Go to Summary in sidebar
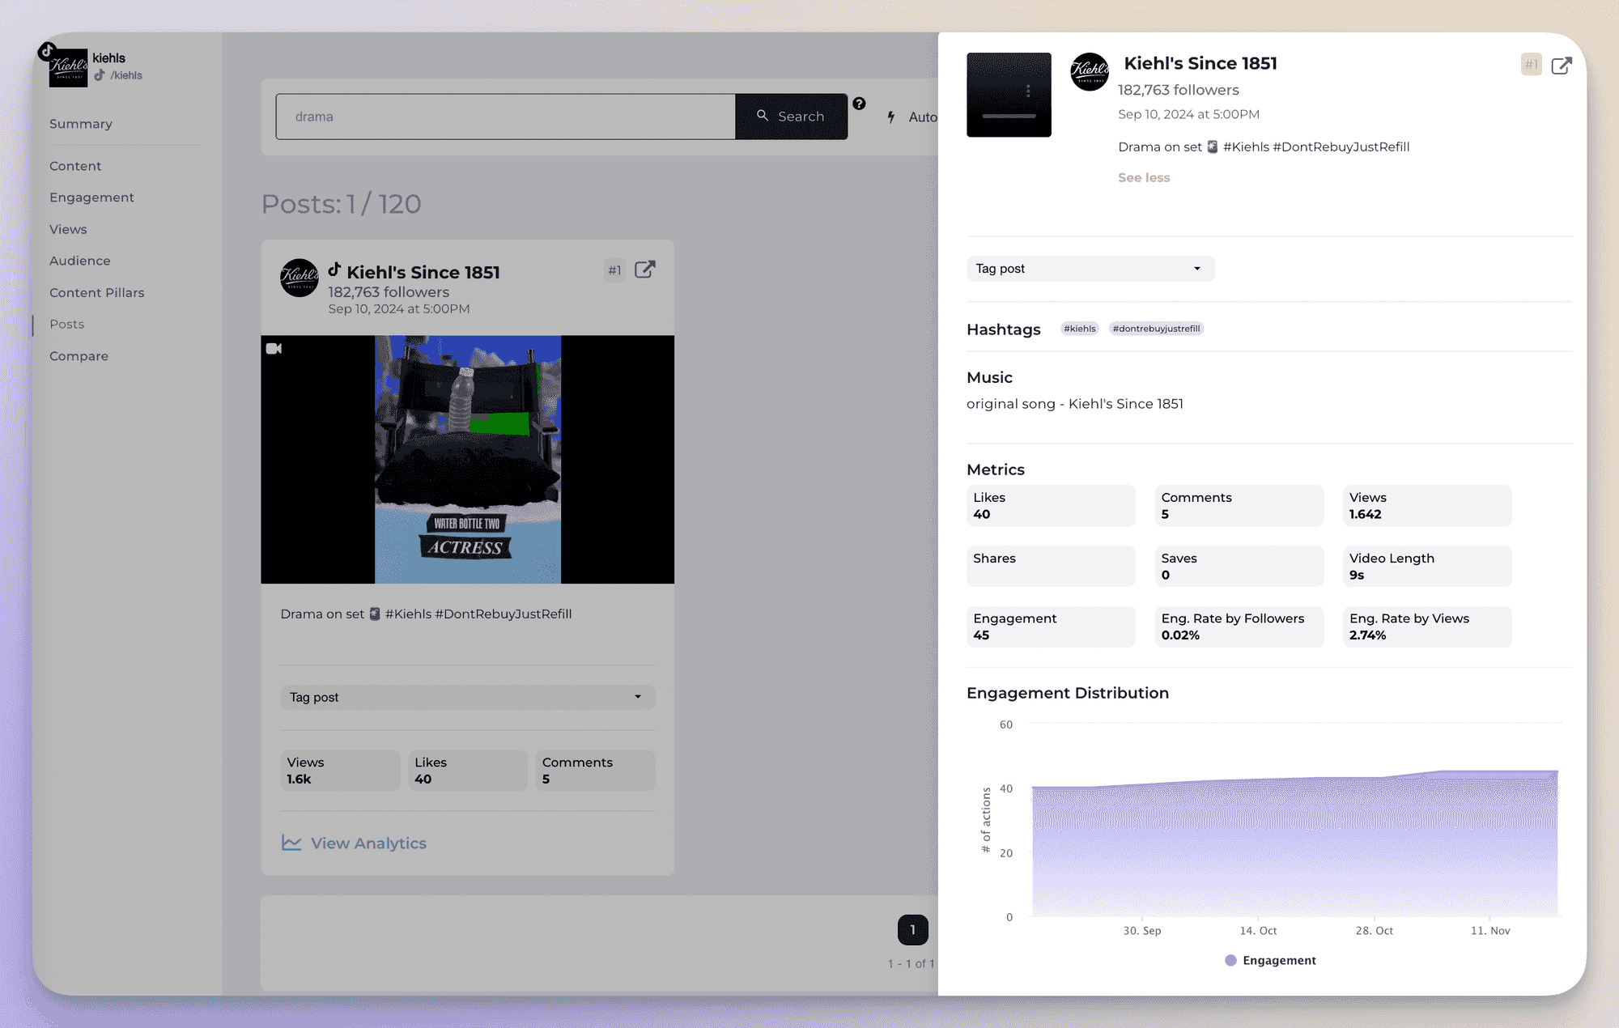Screen dimensions: 1619x1028 tap(81, 124)
